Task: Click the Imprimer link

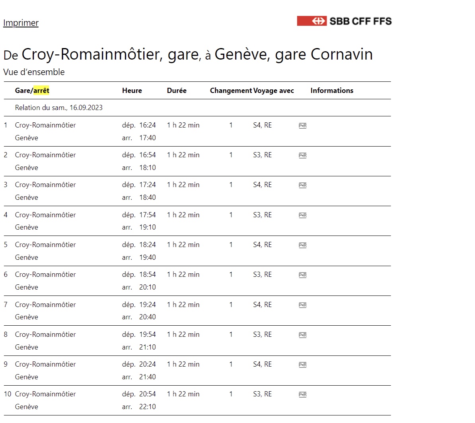Action: (x=21, y=23)
